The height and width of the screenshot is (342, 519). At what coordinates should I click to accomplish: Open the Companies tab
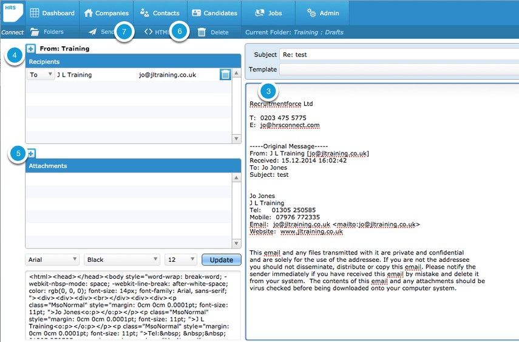tap(106, 13)
